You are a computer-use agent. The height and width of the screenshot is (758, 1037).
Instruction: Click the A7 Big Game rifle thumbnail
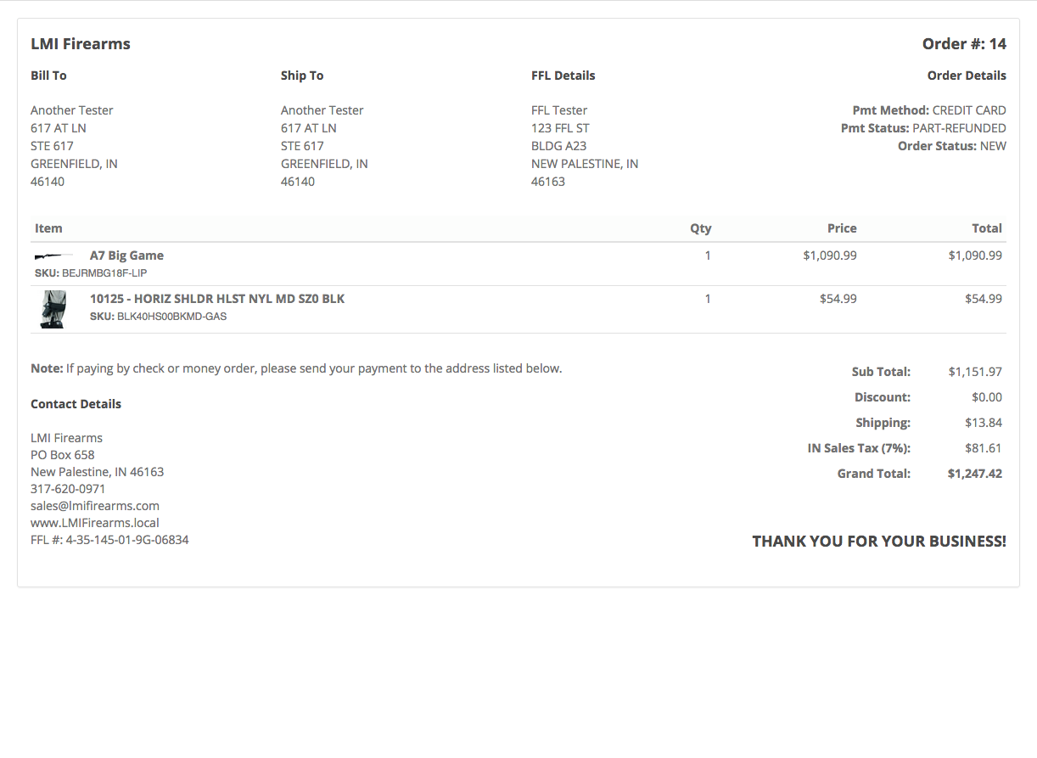53,255
